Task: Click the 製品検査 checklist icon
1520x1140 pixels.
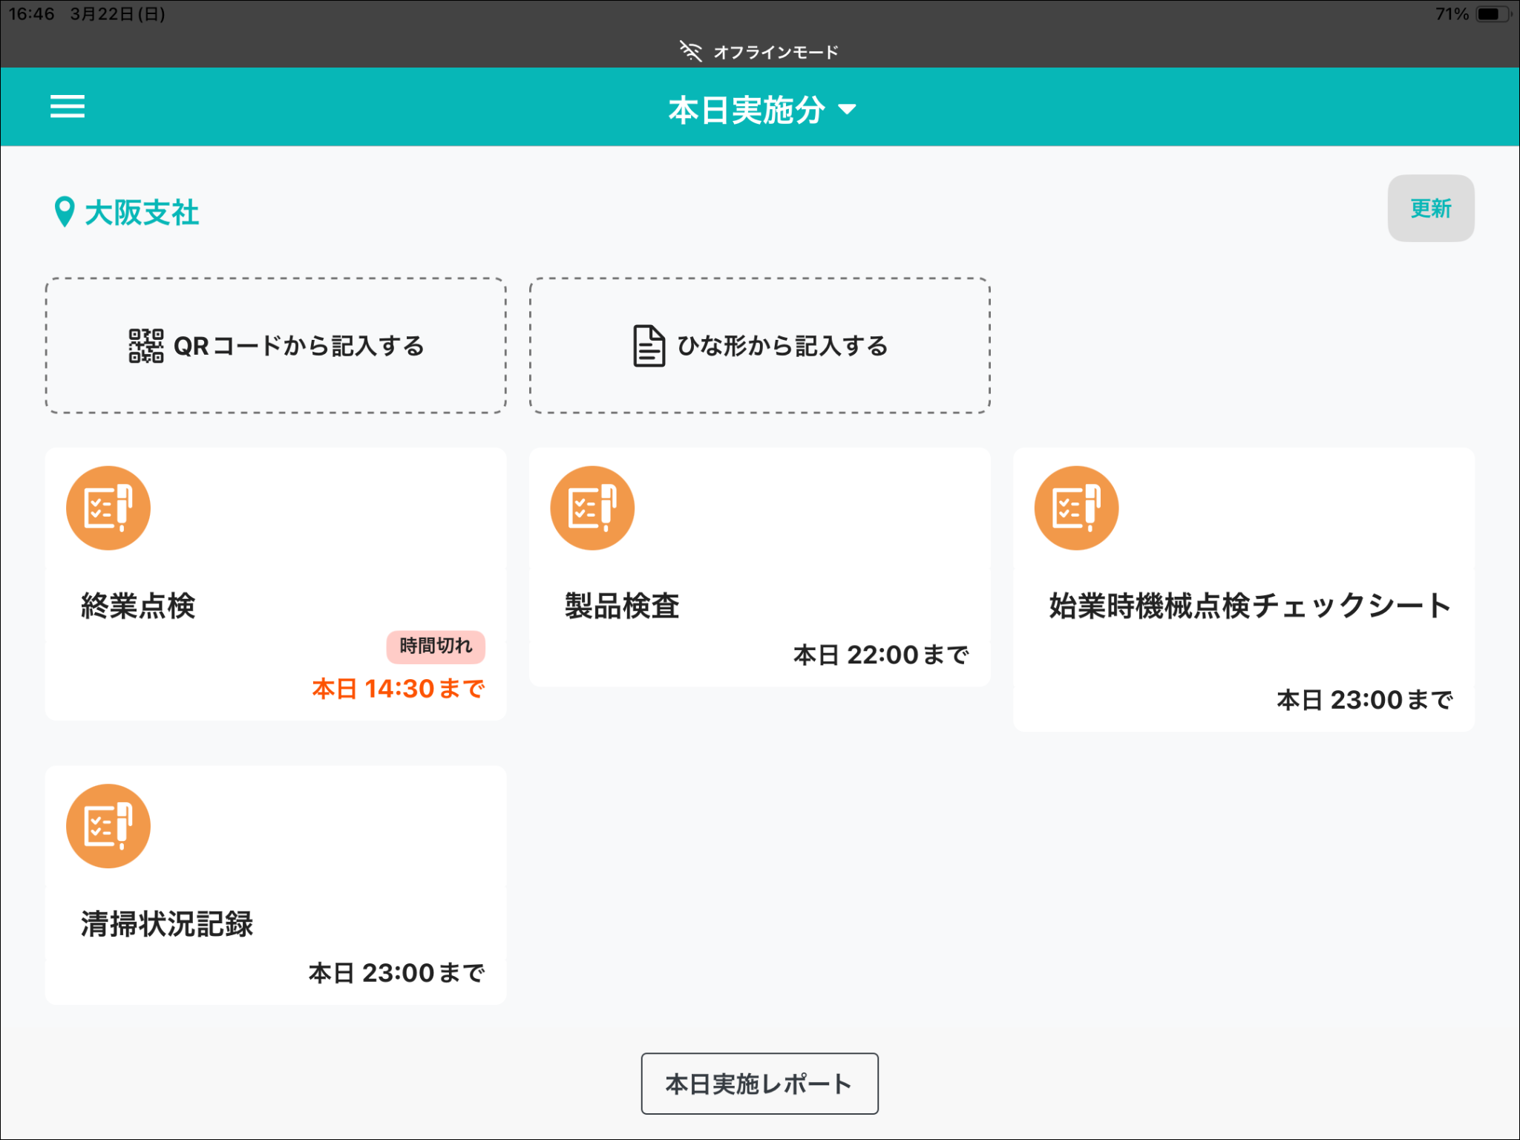Action: click(x=592, y=508)
